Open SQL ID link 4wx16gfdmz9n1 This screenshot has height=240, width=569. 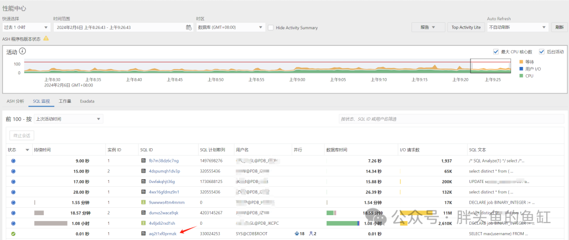click(164, 191)
